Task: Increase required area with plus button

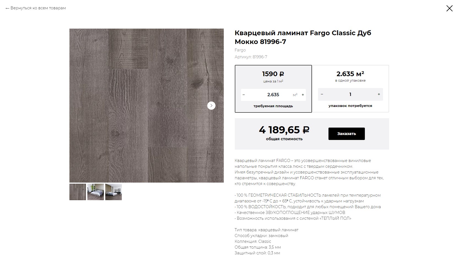Action: click(303, 95)
